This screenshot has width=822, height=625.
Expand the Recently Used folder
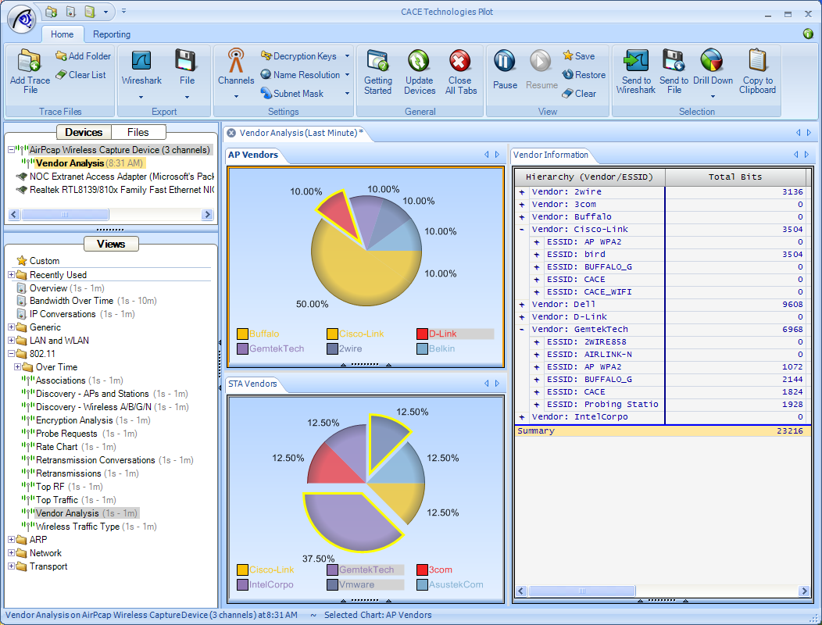coord(12,275)
